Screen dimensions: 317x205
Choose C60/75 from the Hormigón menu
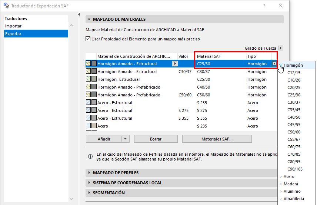294,147
